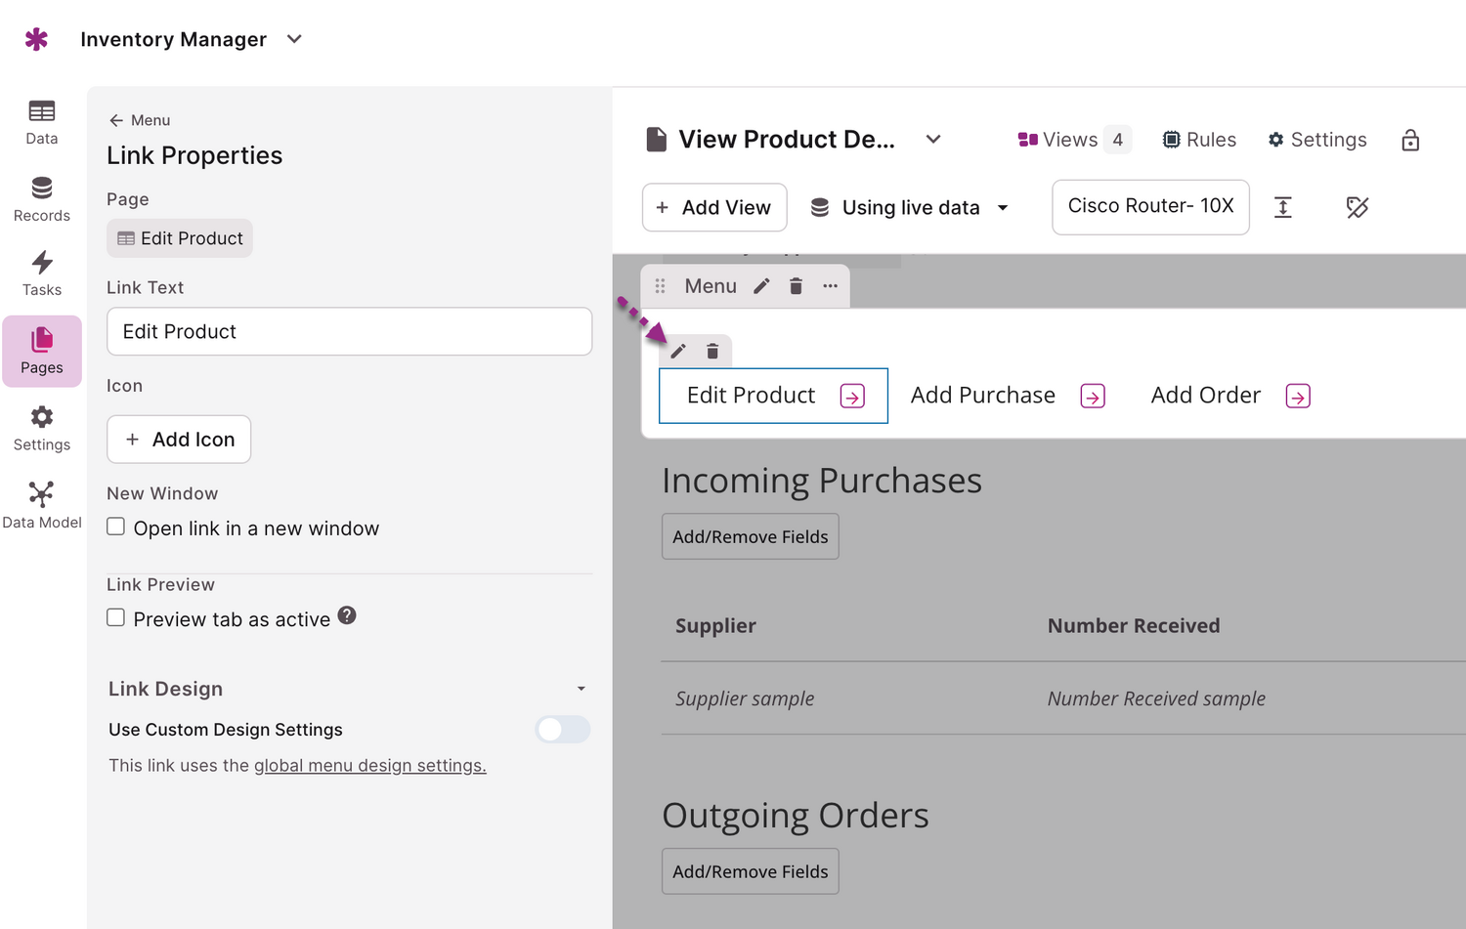This screenshot has width=1466, height=929.
Task: Open the Menu view's three-dot options
Action: pyautogui.click(x=830, y=286)
